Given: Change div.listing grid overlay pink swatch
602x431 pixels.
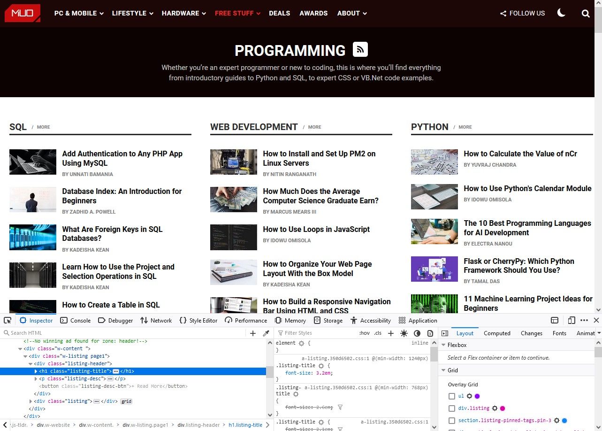Looking at the screenshot, I should coord(503,408).
